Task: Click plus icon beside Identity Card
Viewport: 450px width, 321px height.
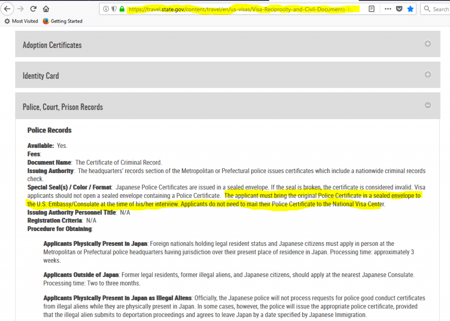Action: (x=427, y=75)
